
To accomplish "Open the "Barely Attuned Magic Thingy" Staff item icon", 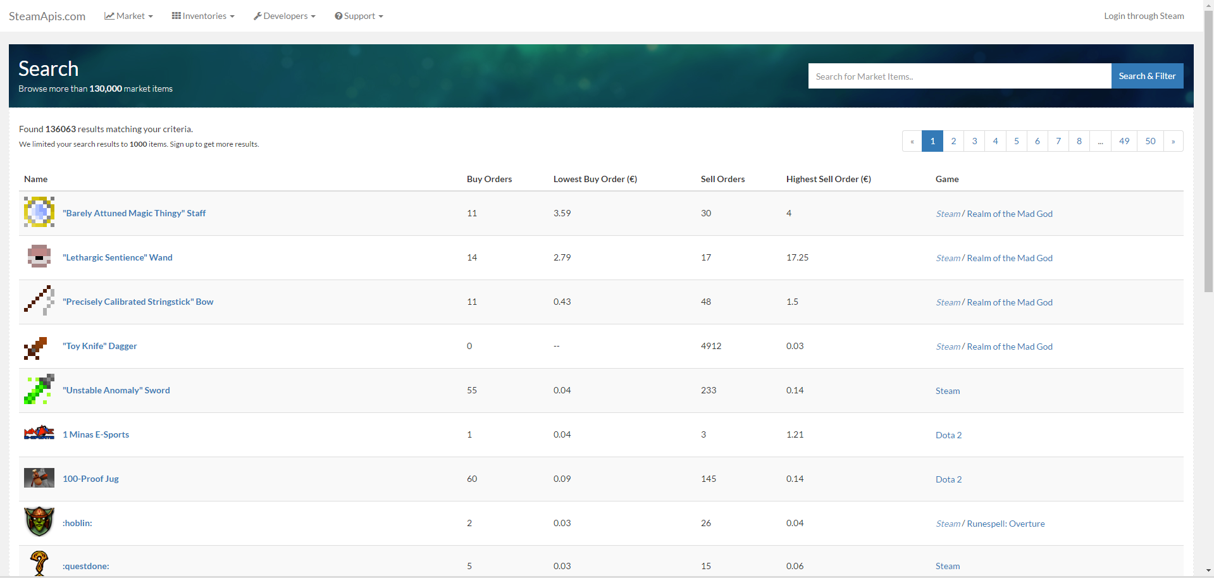I will pyautogui.click(x=39, y=212).
